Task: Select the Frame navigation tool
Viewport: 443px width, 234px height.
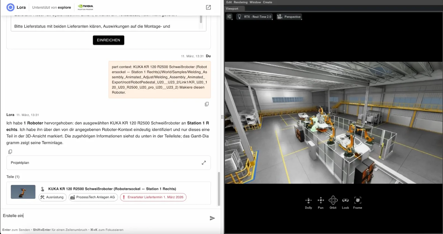Action: 358,203
